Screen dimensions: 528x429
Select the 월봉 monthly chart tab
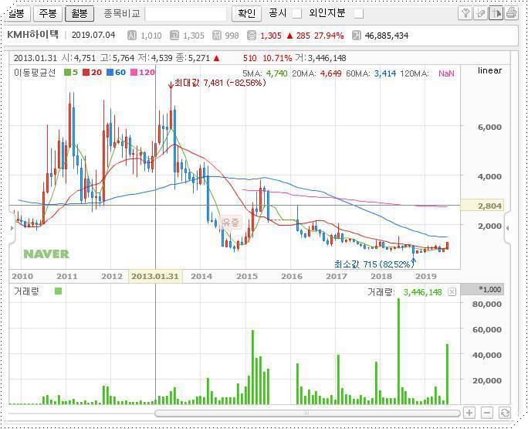click(x=80, y=13)
